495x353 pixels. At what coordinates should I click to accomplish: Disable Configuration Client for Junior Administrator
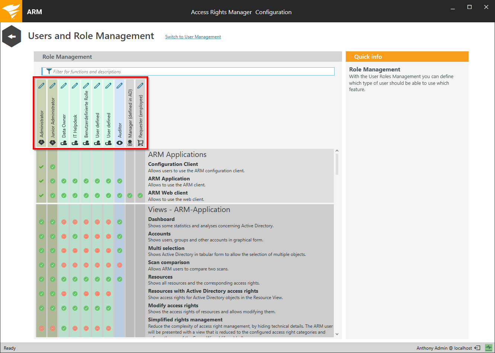point(52,167)
